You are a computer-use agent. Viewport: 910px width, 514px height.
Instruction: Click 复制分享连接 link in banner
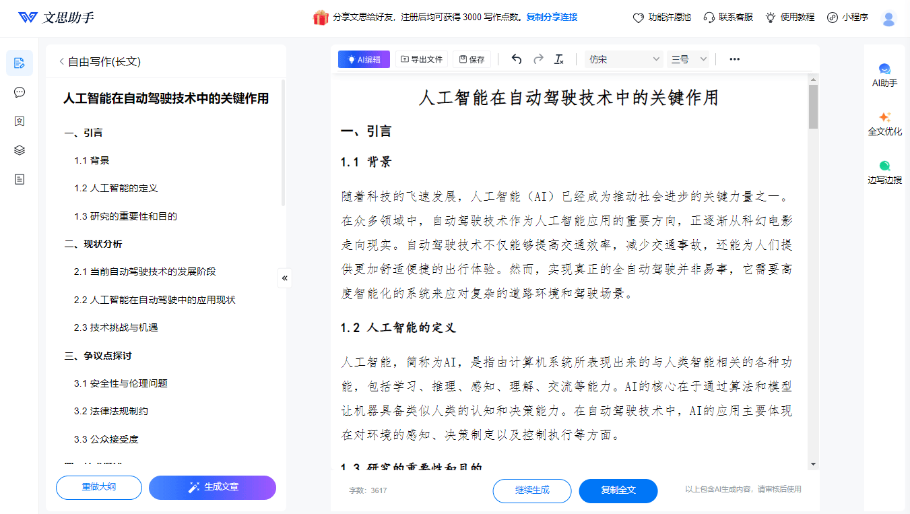point(552,18)
